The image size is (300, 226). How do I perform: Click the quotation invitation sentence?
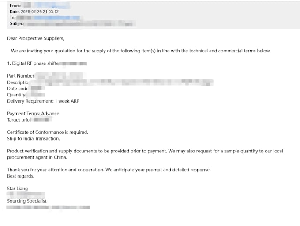click(x=141, y=51)
